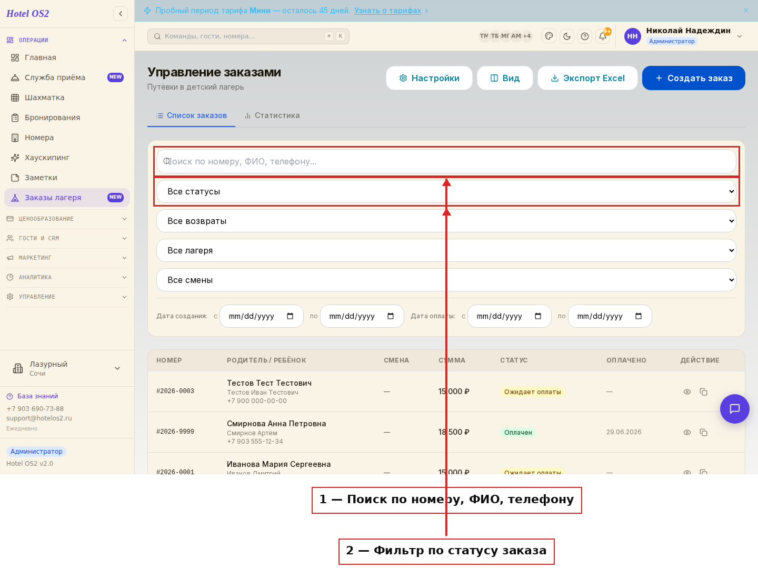
Task: Click the Создать заказ button
Action: tap(694, 78)
